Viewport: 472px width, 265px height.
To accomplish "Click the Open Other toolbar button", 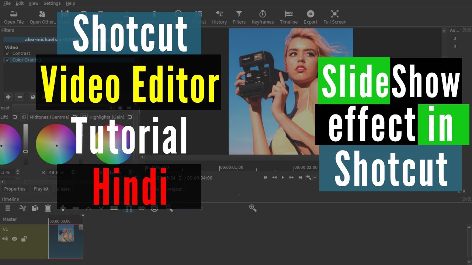I will 42,17.
